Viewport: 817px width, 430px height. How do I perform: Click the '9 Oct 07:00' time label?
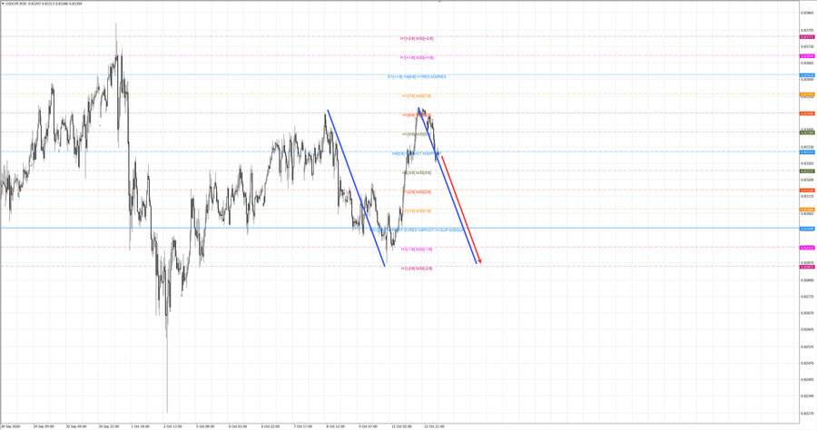tap(368, 426)
